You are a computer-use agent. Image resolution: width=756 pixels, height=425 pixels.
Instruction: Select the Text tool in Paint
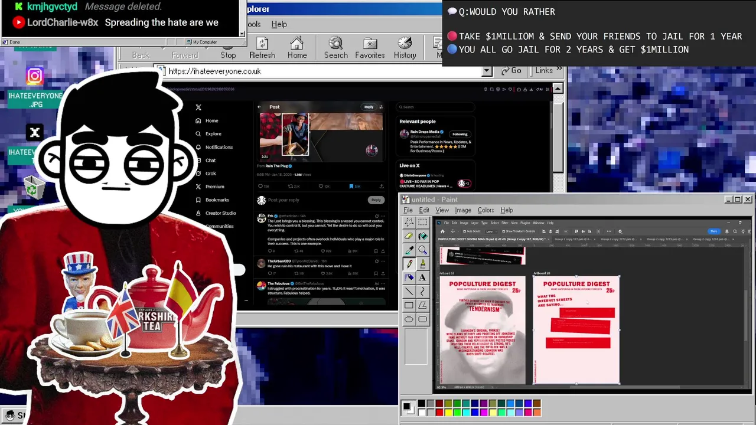(x=422, y=277)
